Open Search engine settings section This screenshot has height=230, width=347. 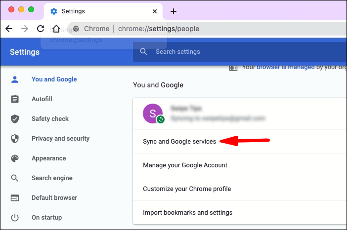(52, 178)
